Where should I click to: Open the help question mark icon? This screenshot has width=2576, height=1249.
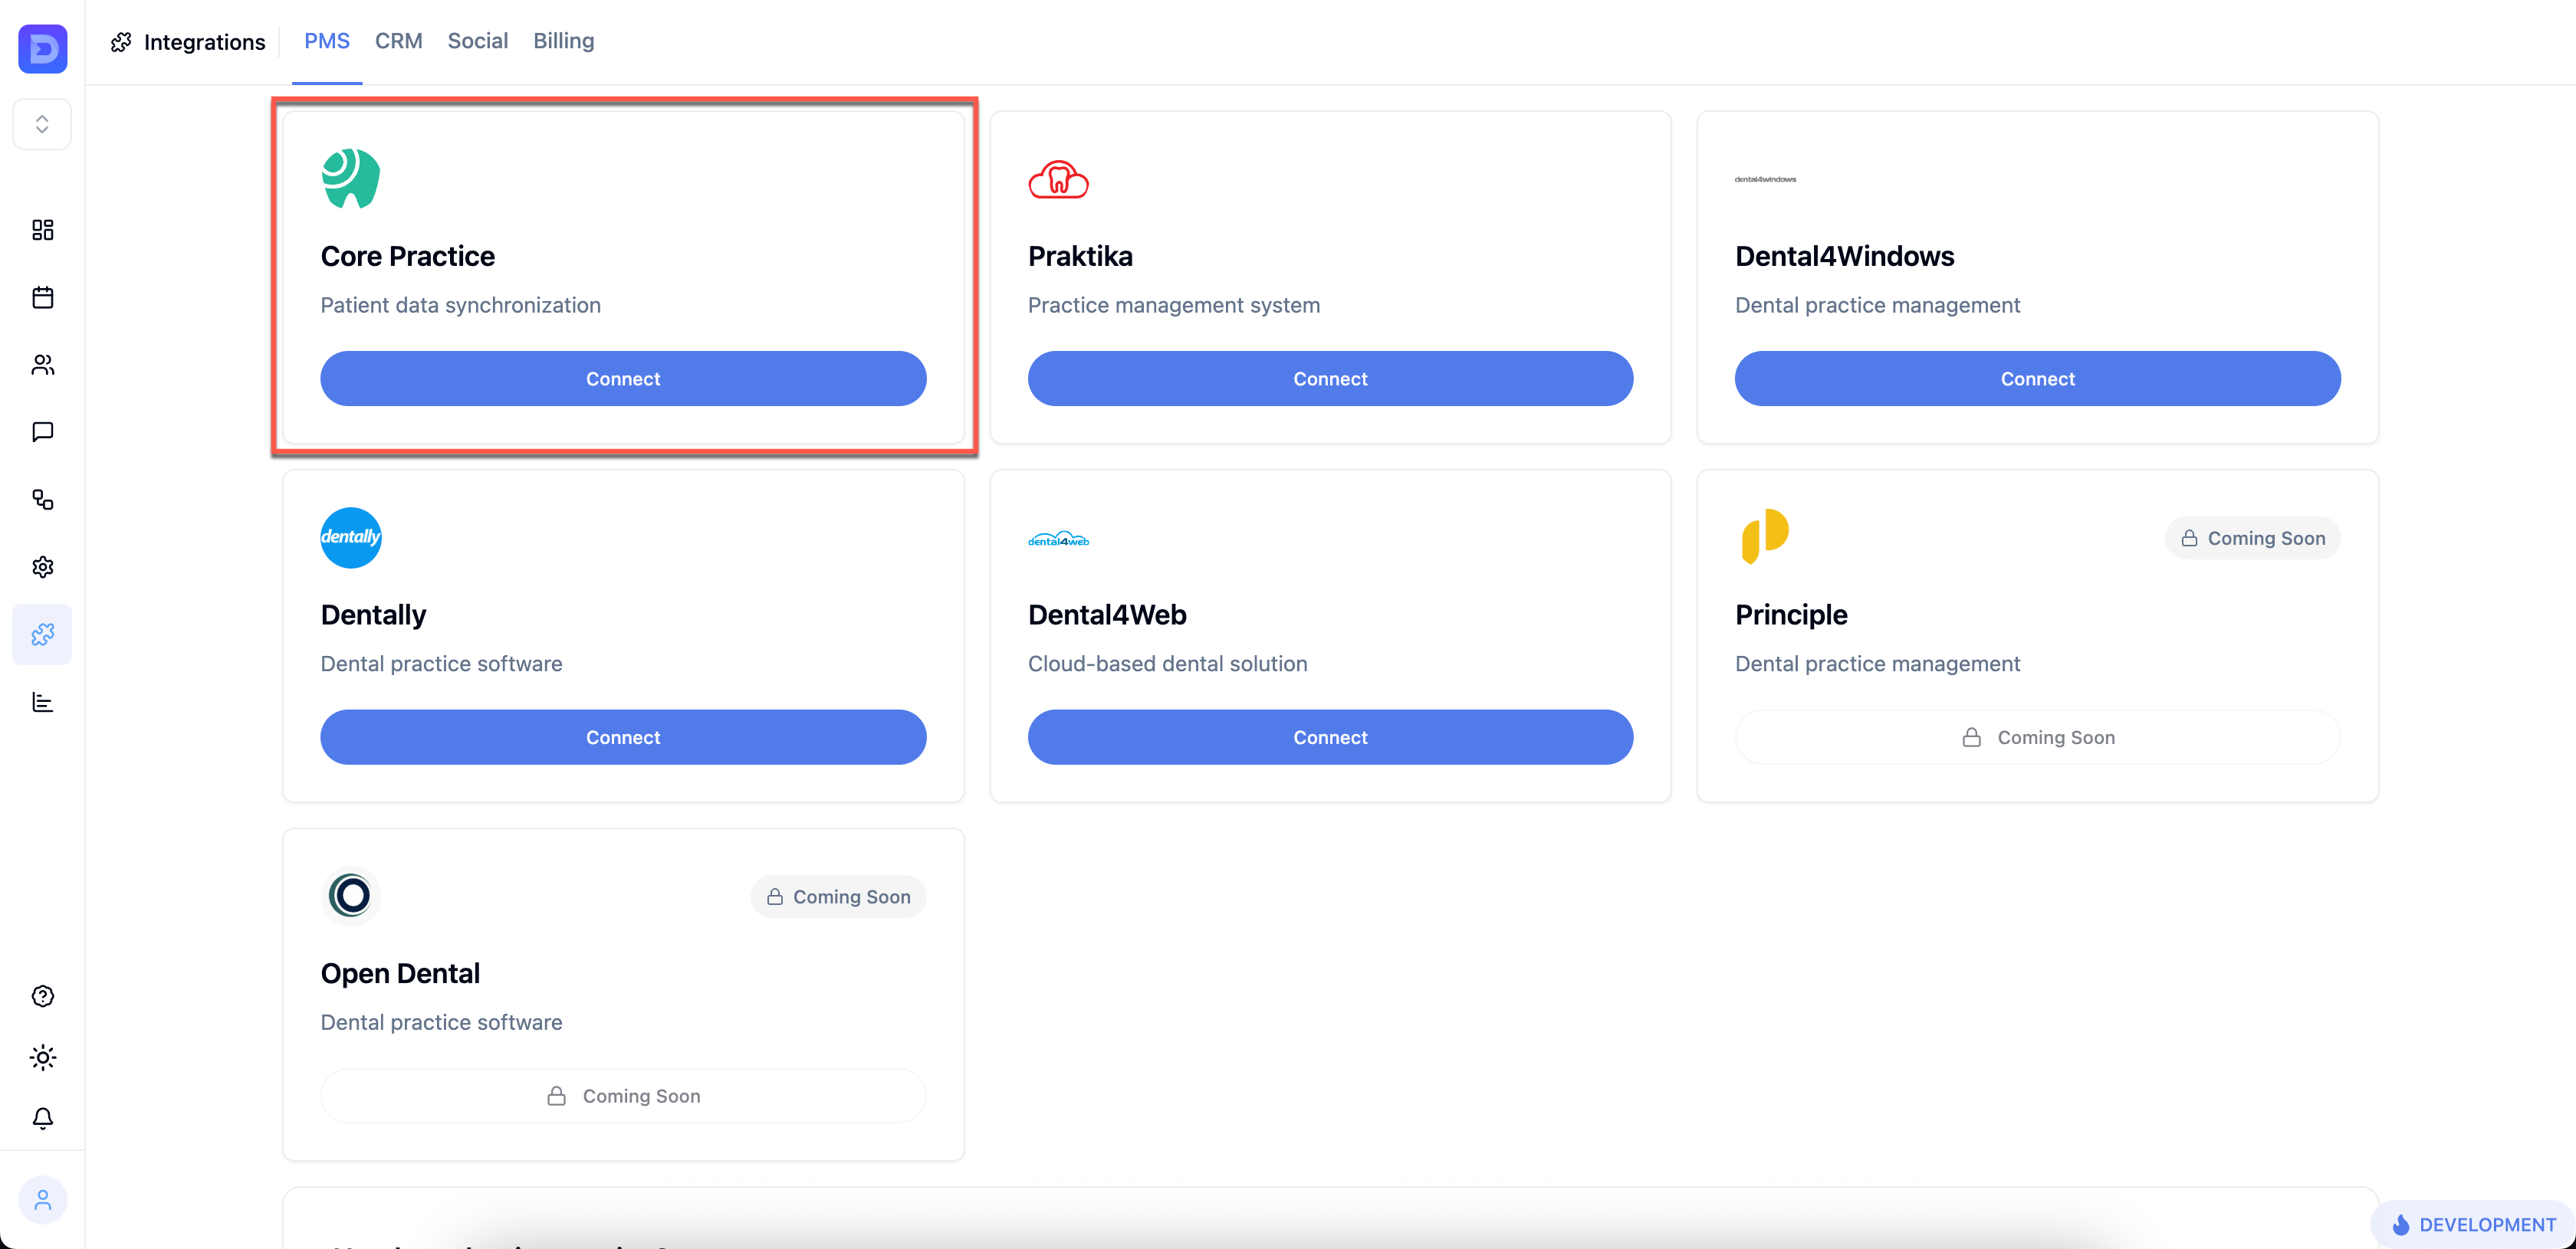pos(42,995)
